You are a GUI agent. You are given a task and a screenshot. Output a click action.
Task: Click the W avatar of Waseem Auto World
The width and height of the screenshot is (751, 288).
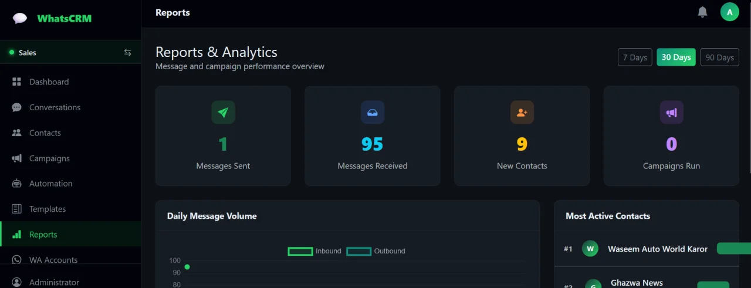click(x=590, y=249)
